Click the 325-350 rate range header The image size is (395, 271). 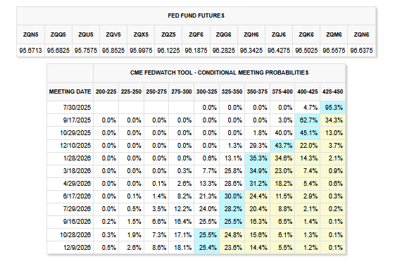pyautogui.click(x=232, y=92)
